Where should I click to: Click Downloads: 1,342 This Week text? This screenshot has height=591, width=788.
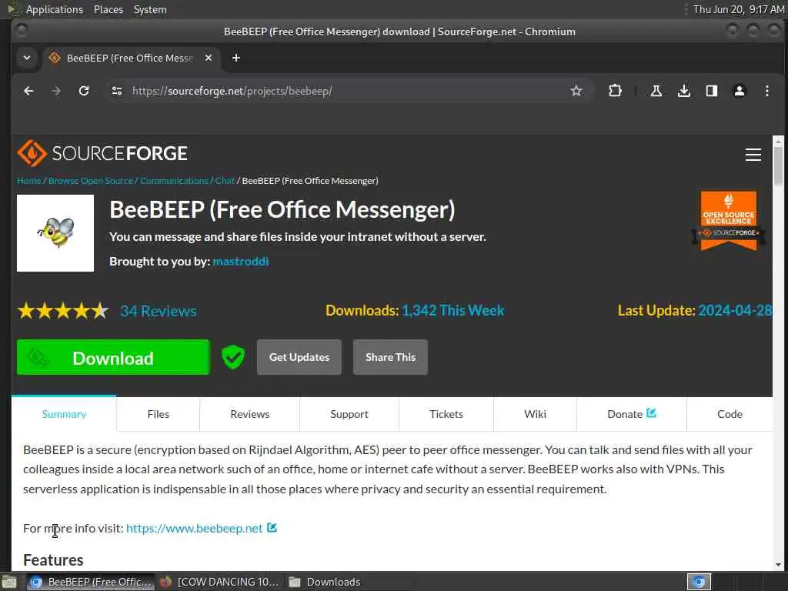pos(415,311)
